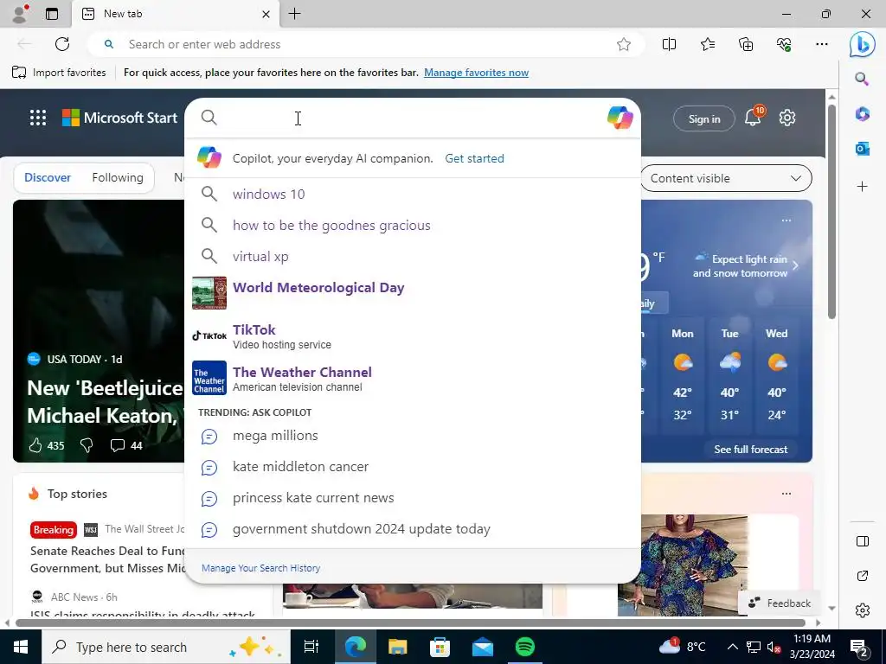886x664 pixels.
Task: Open the Senate Reaches Deal top story
Action: coord(107,559)
